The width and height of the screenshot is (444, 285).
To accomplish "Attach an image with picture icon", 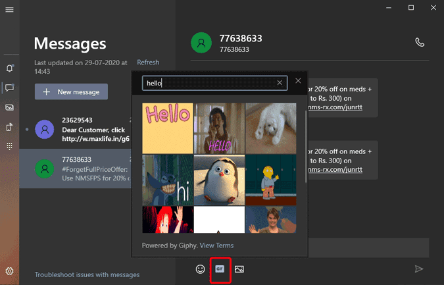I will [x=239, y=269].
